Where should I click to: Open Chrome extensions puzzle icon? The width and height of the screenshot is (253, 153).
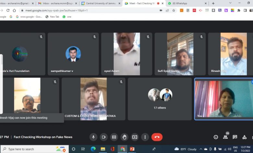pyautogui.click(x=239, y=10)
